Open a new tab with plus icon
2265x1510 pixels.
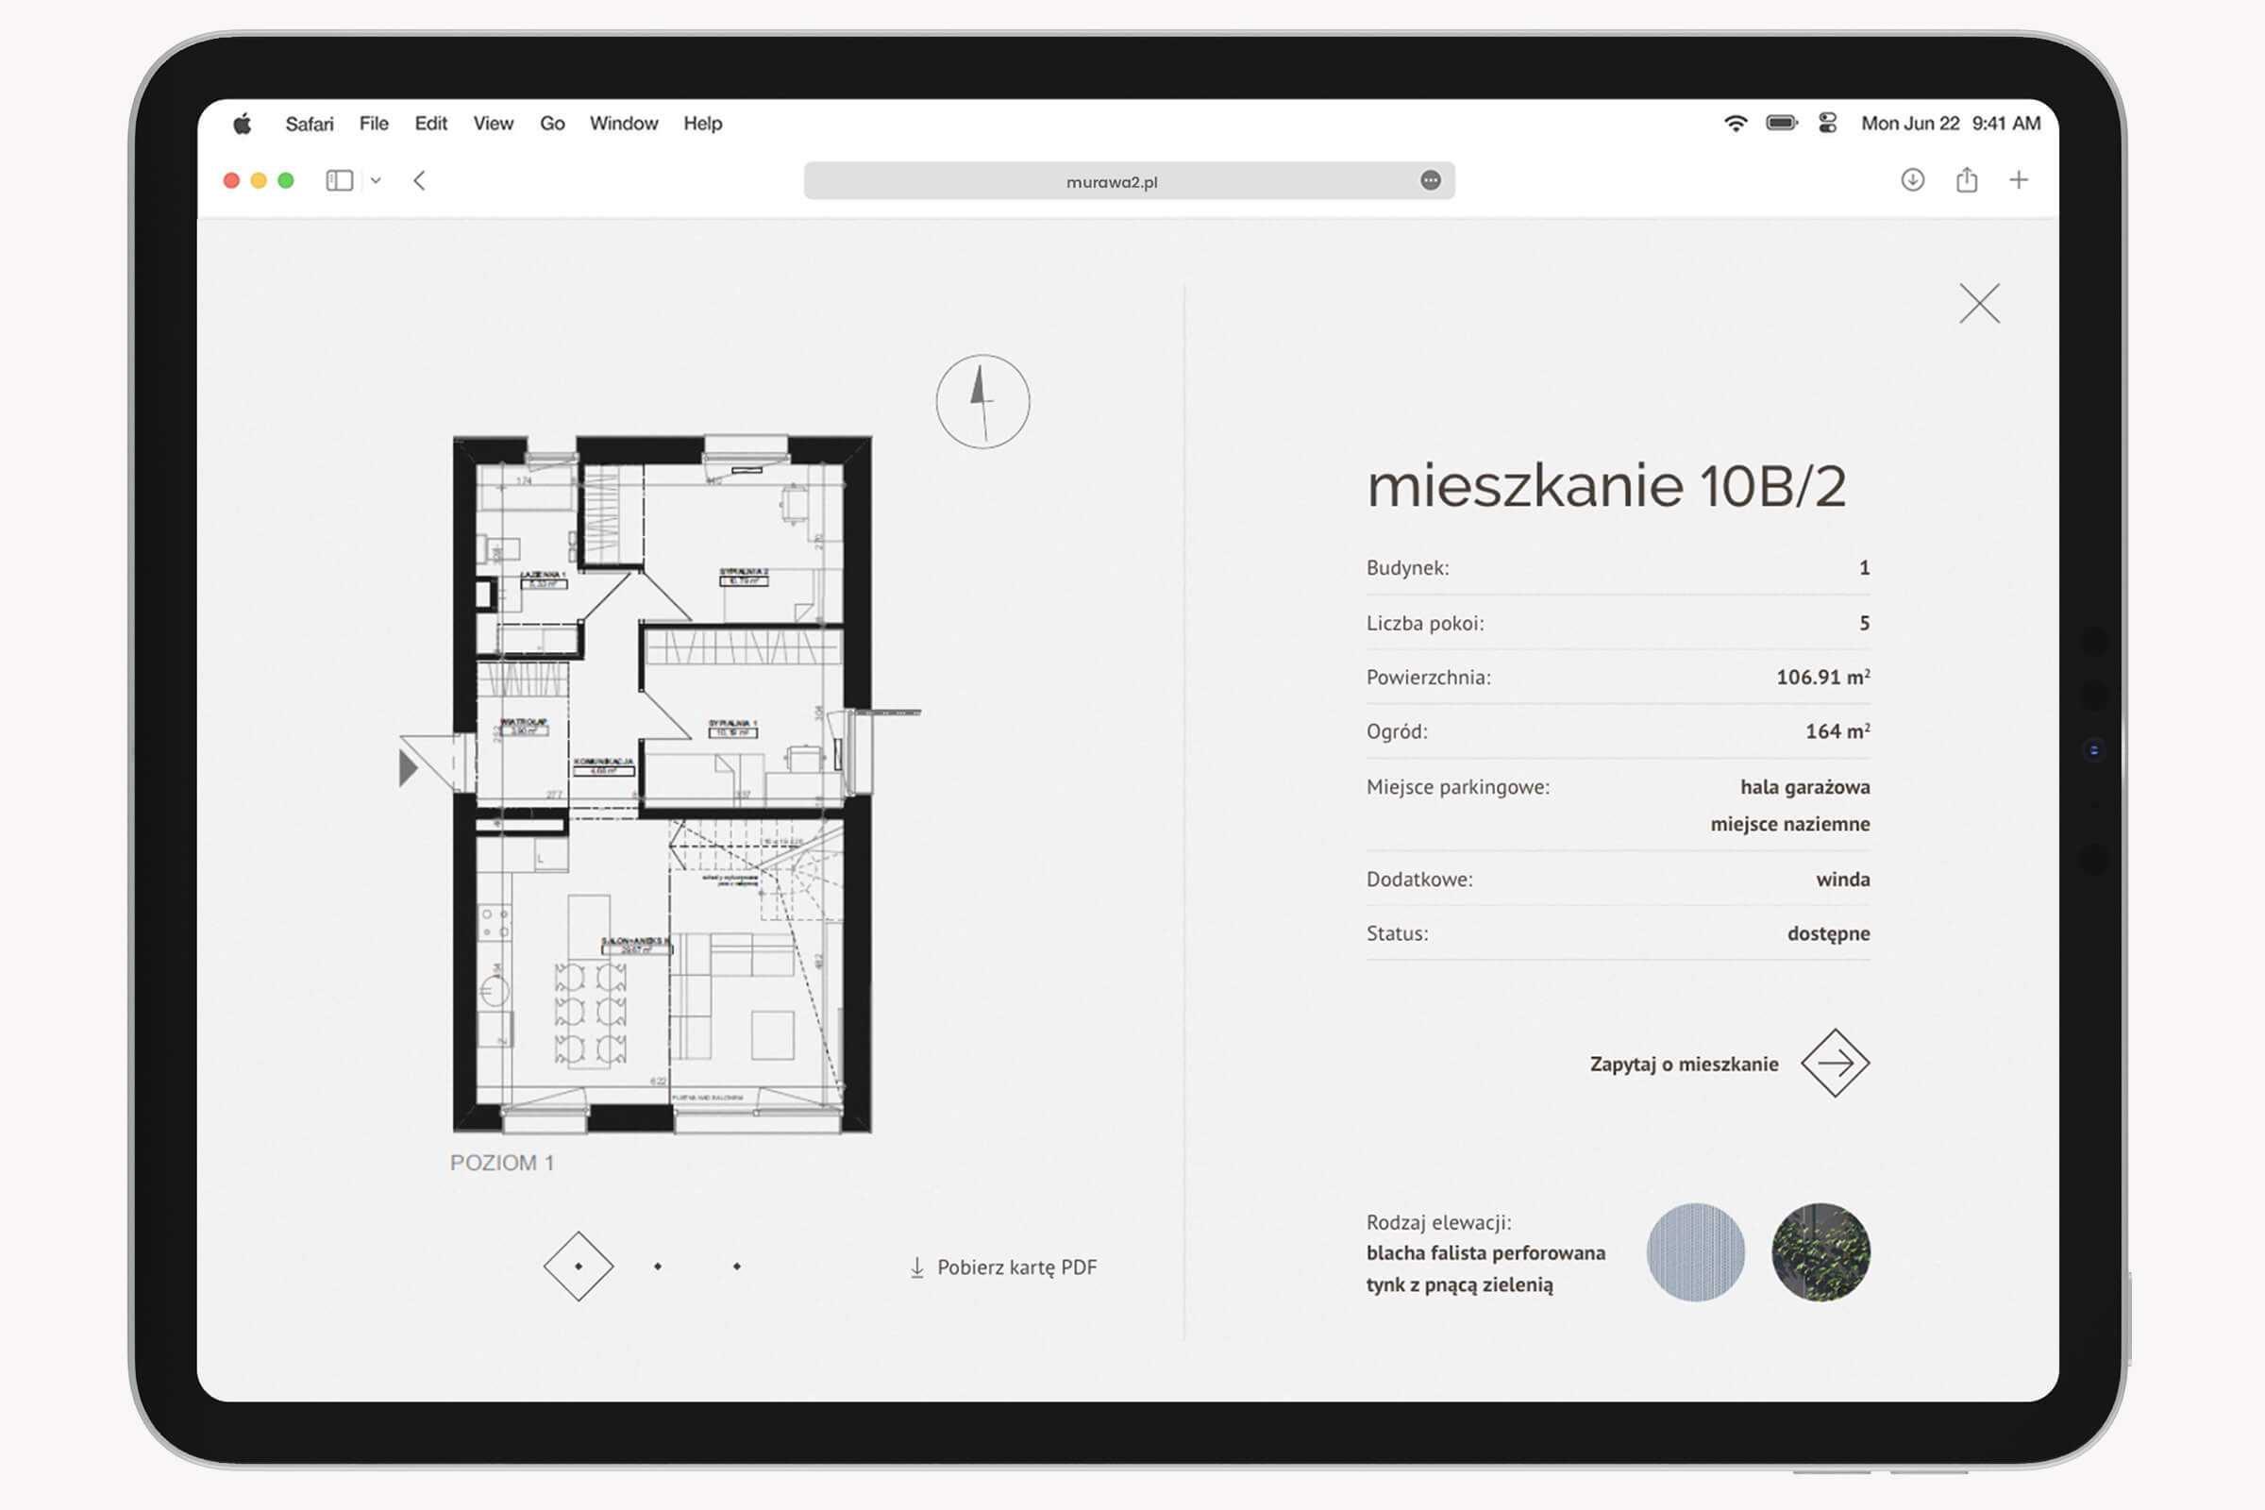(2019, 180)
